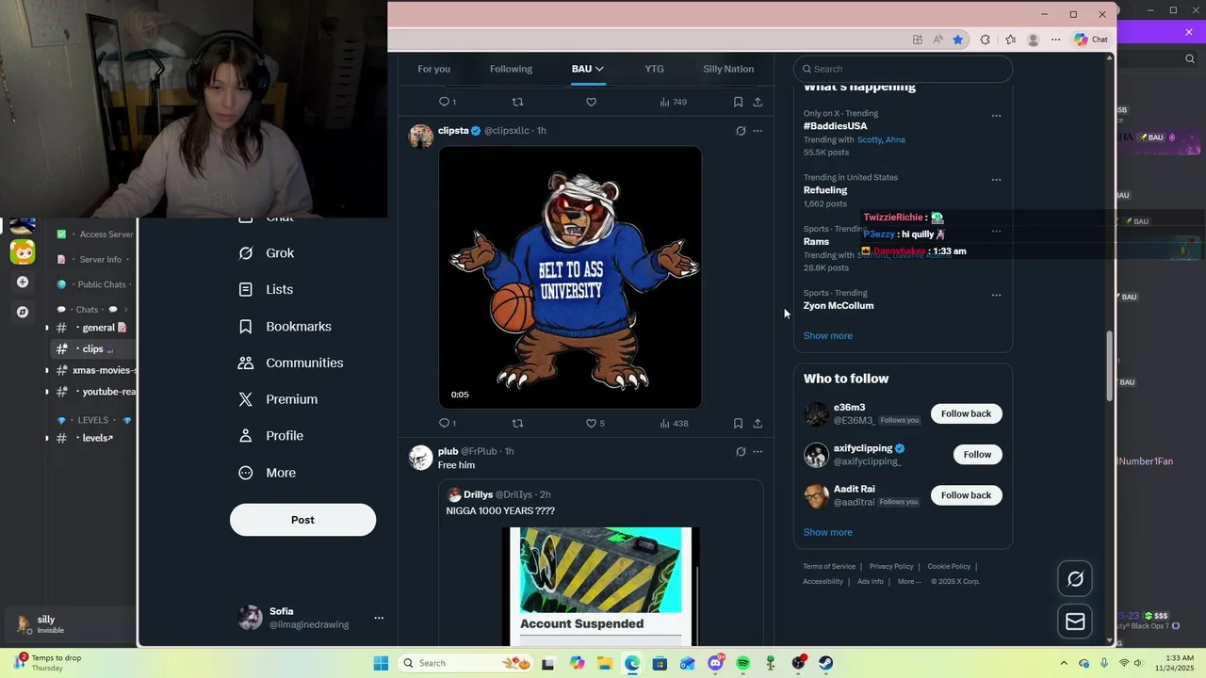Open Edge profile avatar icon
This screenshot has height=678, width=1206.
pyautogui.click(x=1034, y=40)
